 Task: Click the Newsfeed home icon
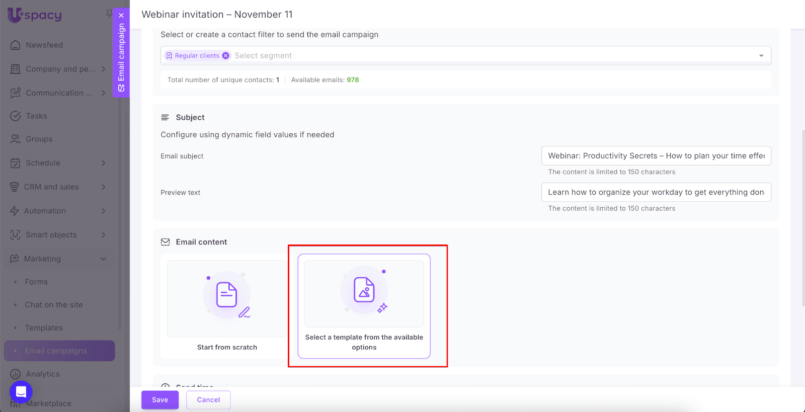coord(16,45)
